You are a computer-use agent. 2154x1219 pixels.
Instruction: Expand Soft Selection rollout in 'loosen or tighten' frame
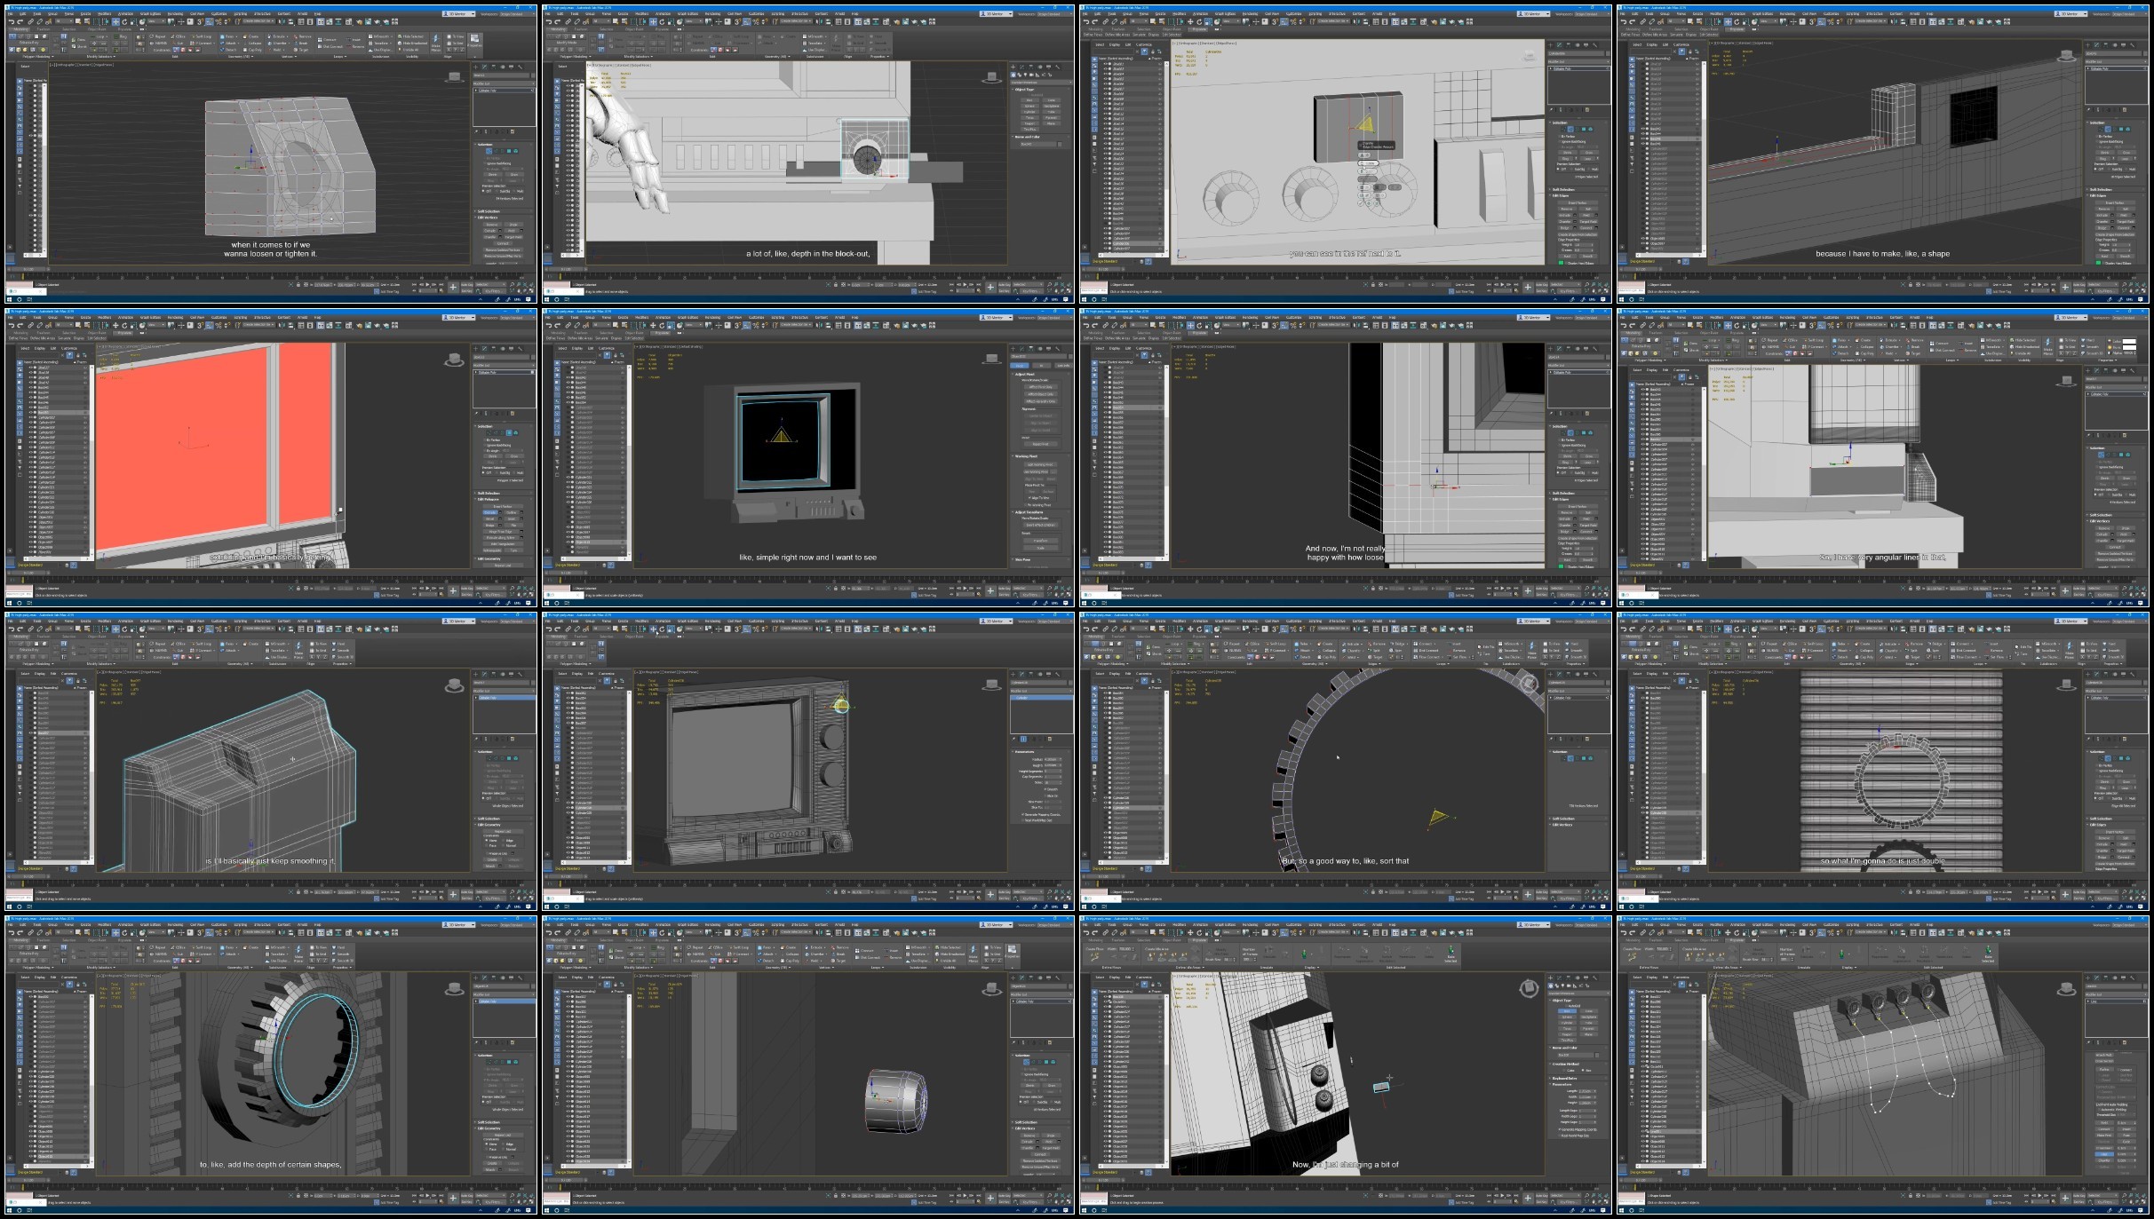tap(489, 211)
